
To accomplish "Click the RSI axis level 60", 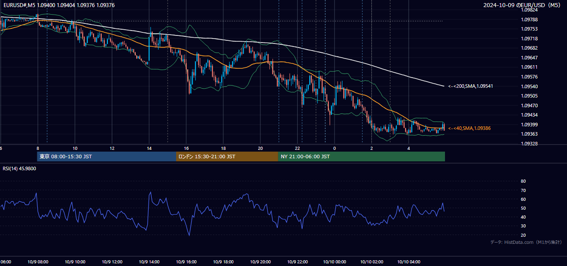I will (x=523, y=199).
